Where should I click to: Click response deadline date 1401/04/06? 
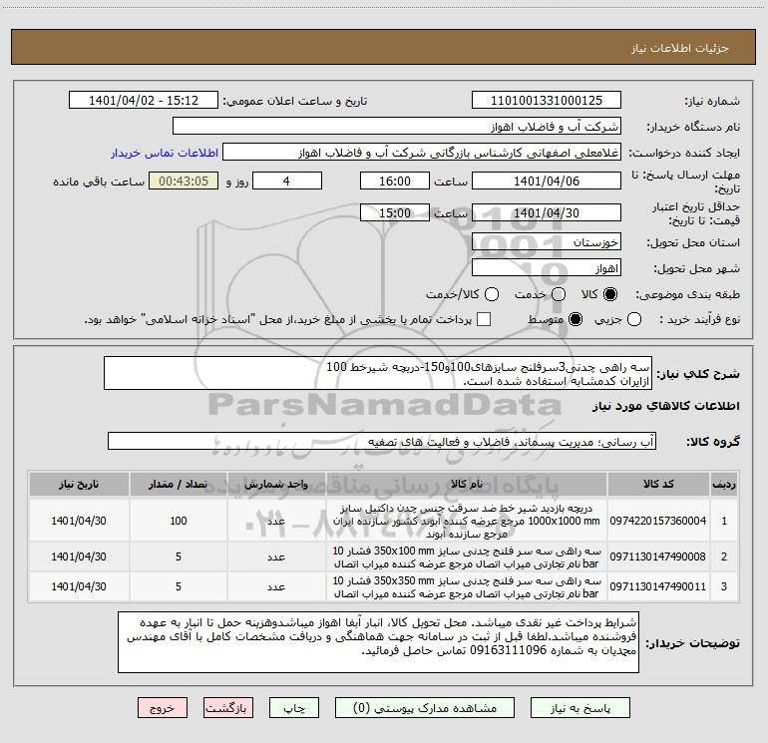[547, 181]
